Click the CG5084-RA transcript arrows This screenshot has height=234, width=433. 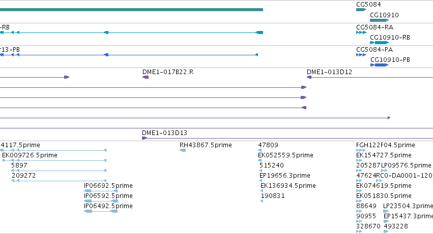(x=361, y=32)
